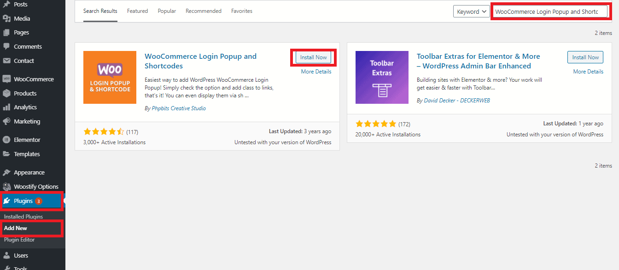Switch to the Featured tab

tap(138, 11)
